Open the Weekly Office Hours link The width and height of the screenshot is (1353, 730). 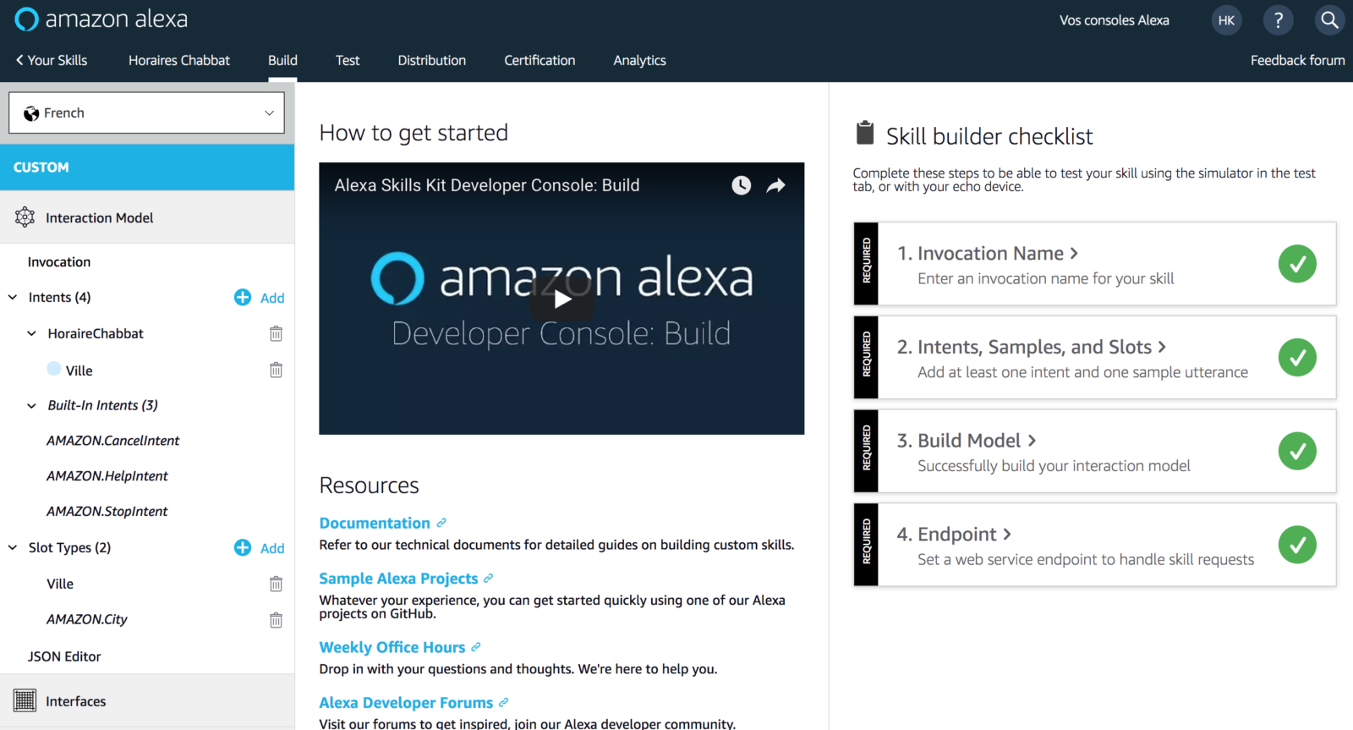coord(392,647)
